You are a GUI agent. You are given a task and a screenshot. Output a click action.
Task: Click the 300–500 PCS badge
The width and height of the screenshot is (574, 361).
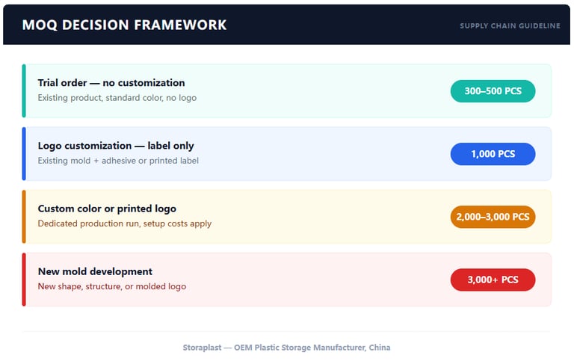(x=493, y=90)
